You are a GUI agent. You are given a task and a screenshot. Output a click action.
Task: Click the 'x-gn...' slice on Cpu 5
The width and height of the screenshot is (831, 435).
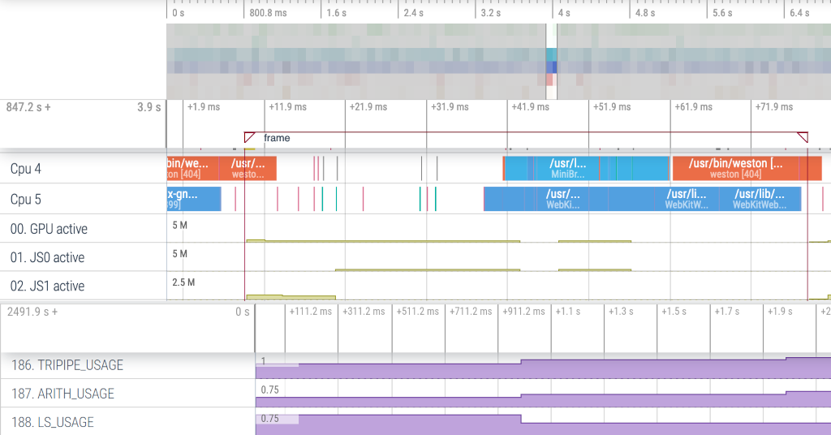tap(193, 199)
